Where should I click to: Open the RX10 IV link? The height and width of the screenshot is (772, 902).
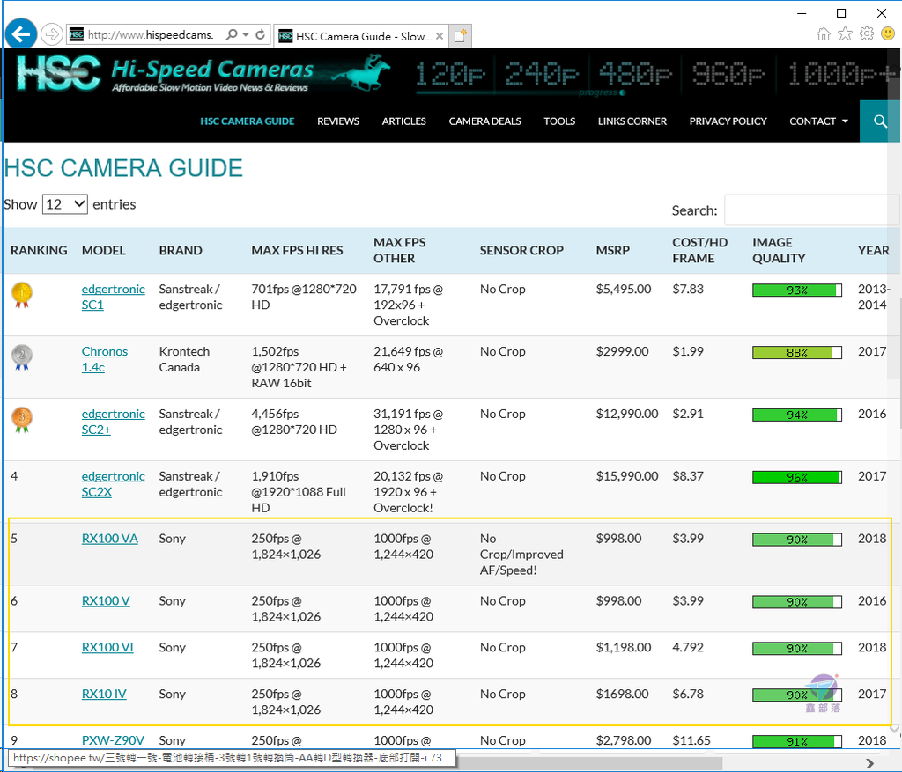coord(104,694)
